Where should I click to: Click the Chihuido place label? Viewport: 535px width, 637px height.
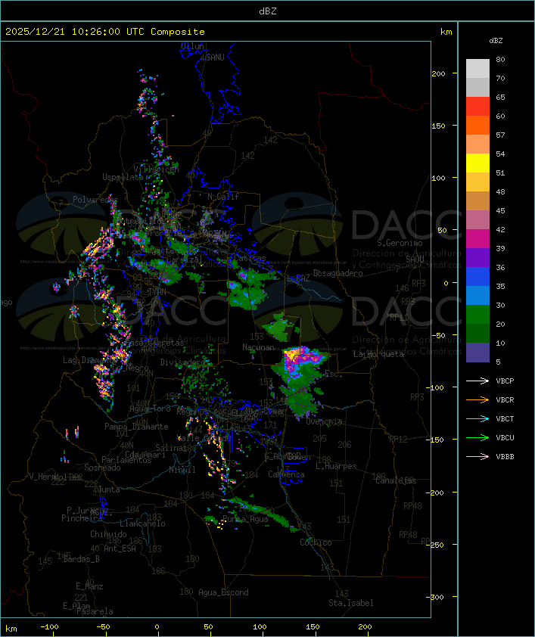[x=108, y=534]
